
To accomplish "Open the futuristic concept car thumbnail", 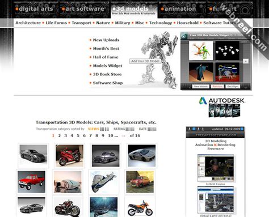I will coord(68,182).
